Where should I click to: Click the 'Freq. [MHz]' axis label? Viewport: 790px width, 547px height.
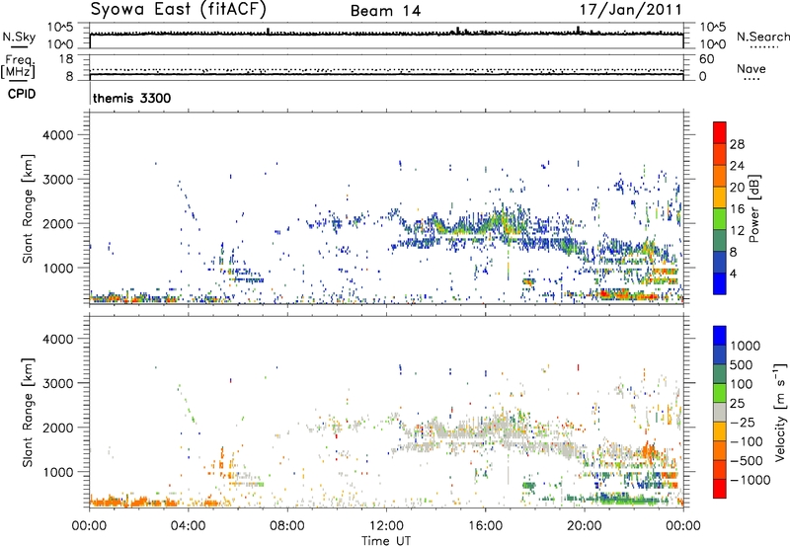pos(19,66)
